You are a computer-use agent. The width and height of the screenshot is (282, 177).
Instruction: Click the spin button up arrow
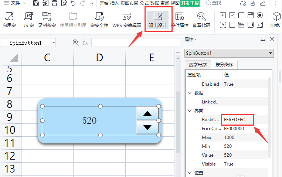(x=147, y=113)
